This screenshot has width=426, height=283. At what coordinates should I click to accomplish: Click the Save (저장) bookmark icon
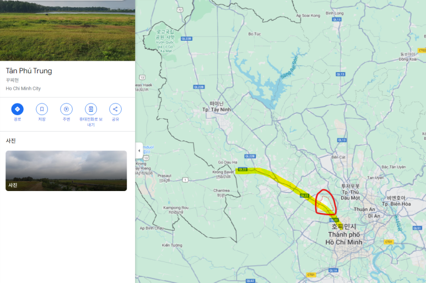point(42,109)
